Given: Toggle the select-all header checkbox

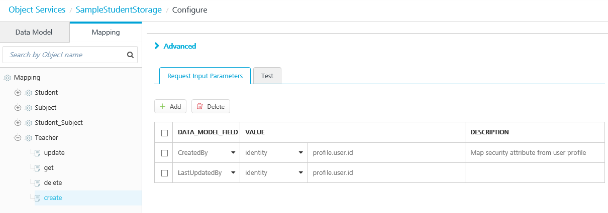Looking at the screenshot, I should coord(164,133).
